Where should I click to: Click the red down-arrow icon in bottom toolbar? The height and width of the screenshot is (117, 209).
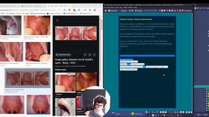coord(157,112)
